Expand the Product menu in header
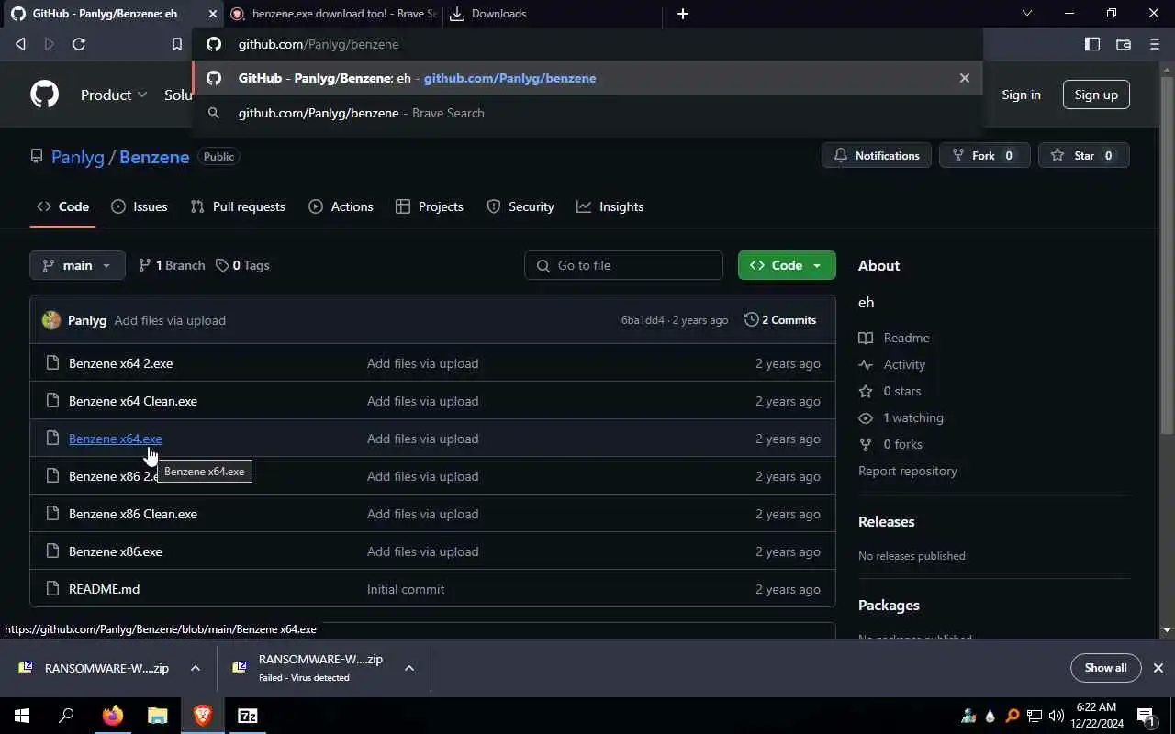The image size is (1175, 734). coord(114,95)
